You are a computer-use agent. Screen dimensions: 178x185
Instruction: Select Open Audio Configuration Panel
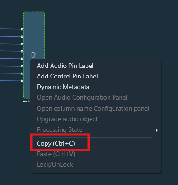pos(82,98)
